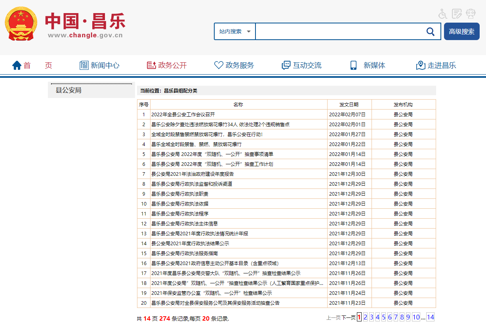The height and width of the screenshot is (325, 486).
Task: Click the site search text field
Action: tap(339, 32)
